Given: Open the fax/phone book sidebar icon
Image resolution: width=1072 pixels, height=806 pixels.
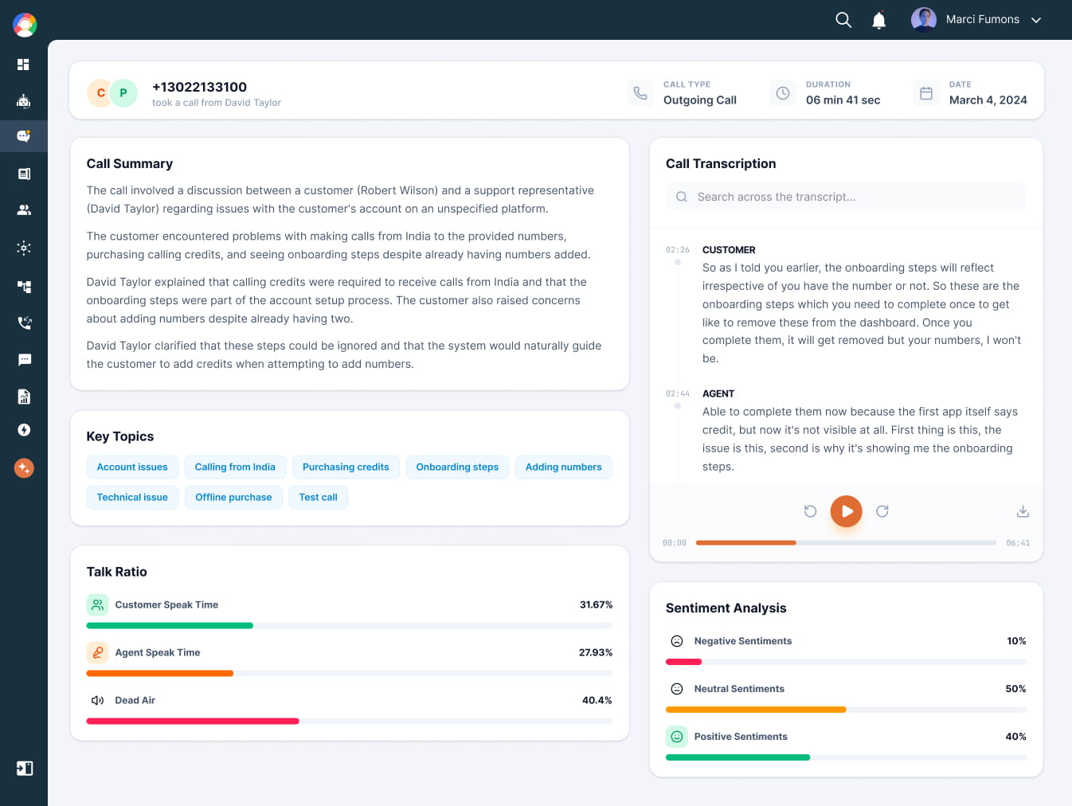Looking at the screenshot, I should (x=24, y=174).
